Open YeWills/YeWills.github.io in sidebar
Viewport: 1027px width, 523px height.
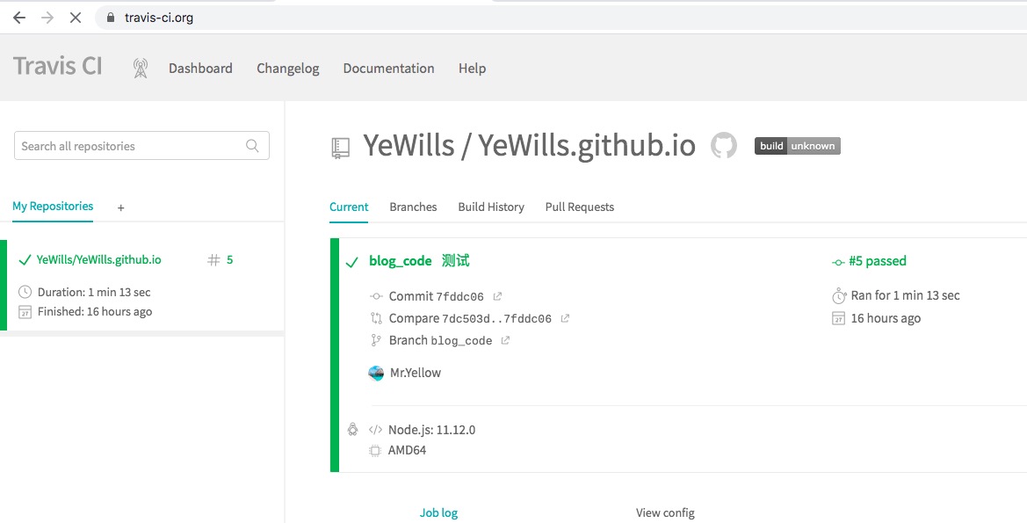[99, 260]
